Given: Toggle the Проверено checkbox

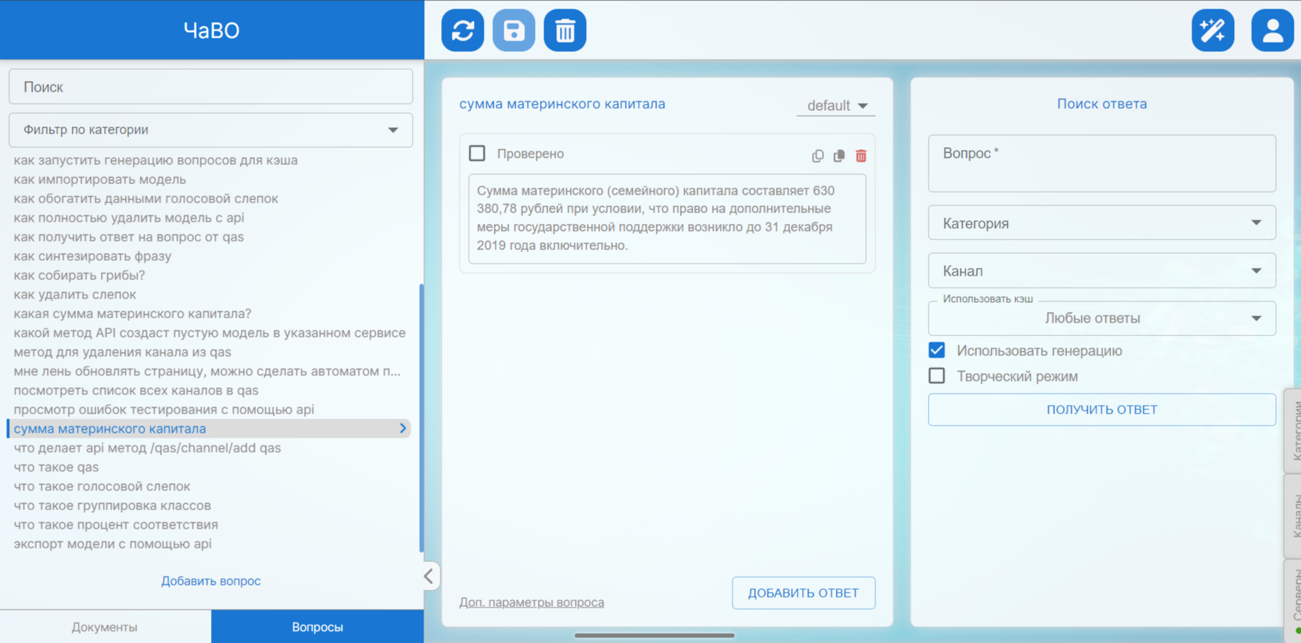Looking at the screenshot, I should coord(477,153).
